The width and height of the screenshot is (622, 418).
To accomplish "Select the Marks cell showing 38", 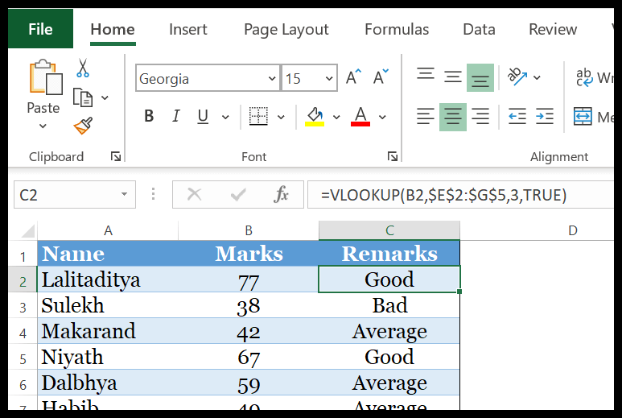I will click(x=249, y=305).
